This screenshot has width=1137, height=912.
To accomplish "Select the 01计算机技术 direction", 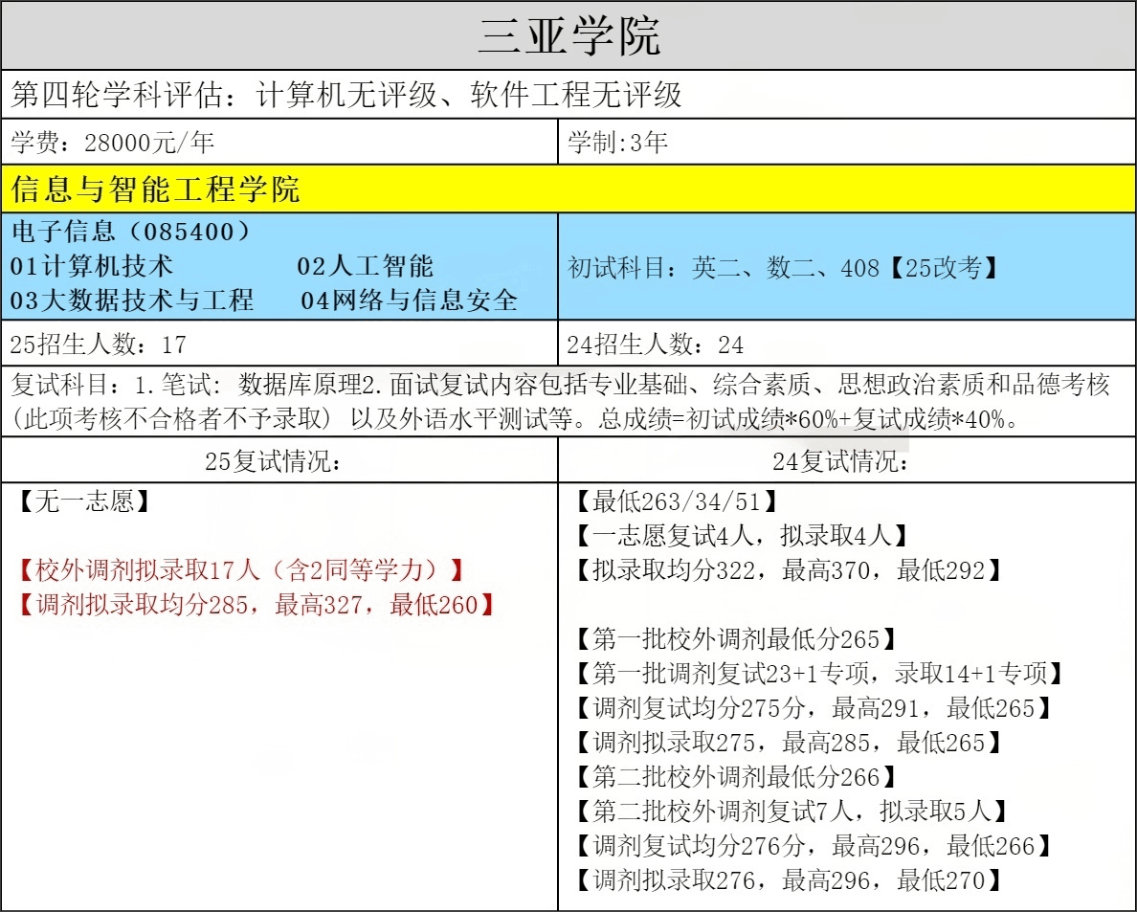I will [x=92, y=266].
